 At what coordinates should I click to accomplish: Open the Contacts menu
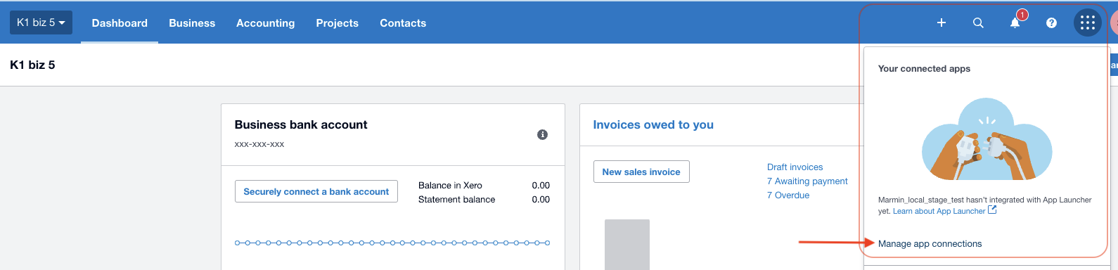coord(403,23)
